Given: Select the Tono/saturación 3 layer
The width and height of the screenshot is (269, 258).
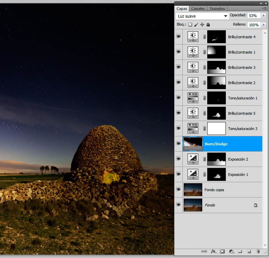Looking at the screenshot, I should [x=242, y=129].
